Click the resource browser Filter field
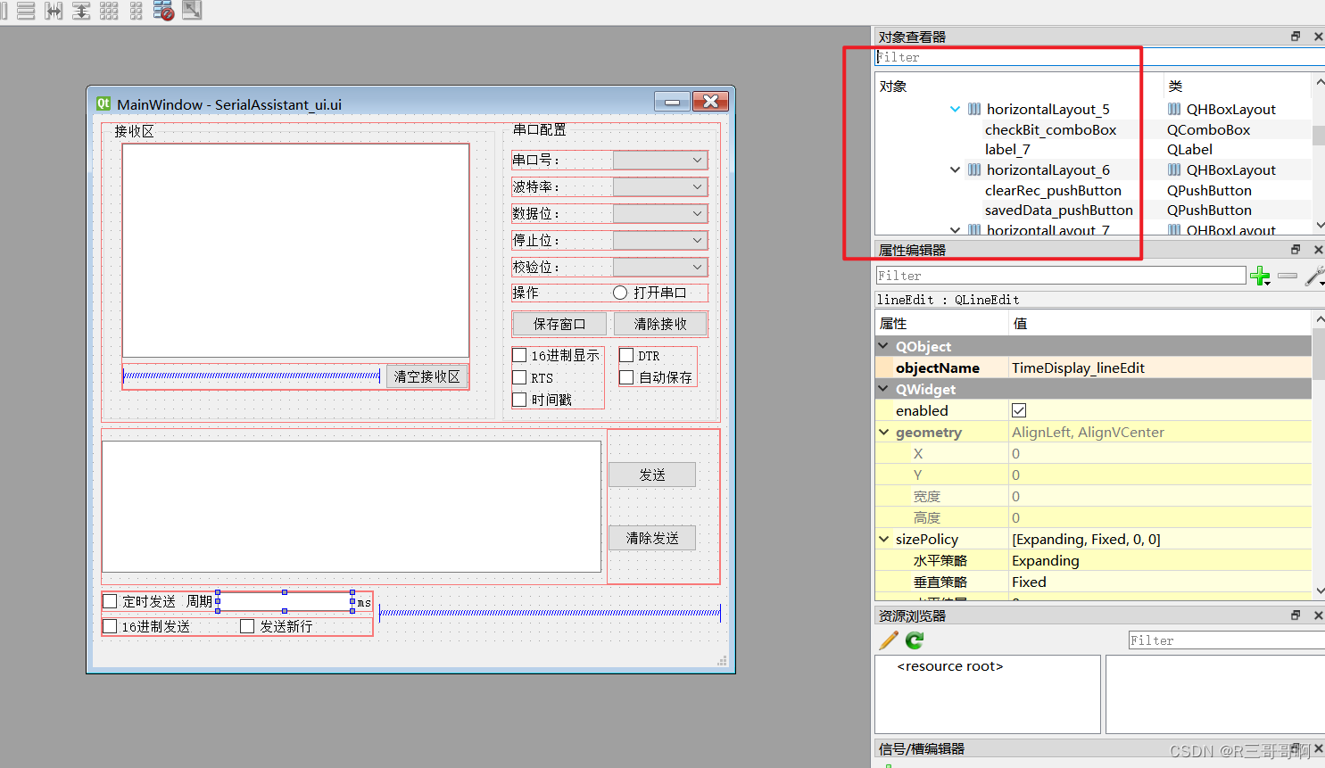The image size is (1325, 768). pyautogui.click(x=1226, y=640)
